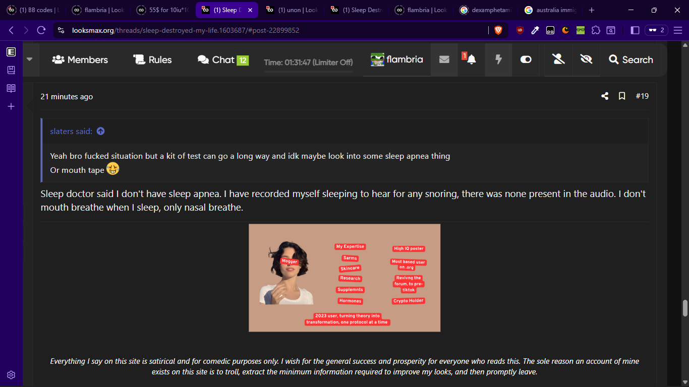Click the lightning bolt what's new icon
Screen dimensions: 689x387
coord(498,59)
